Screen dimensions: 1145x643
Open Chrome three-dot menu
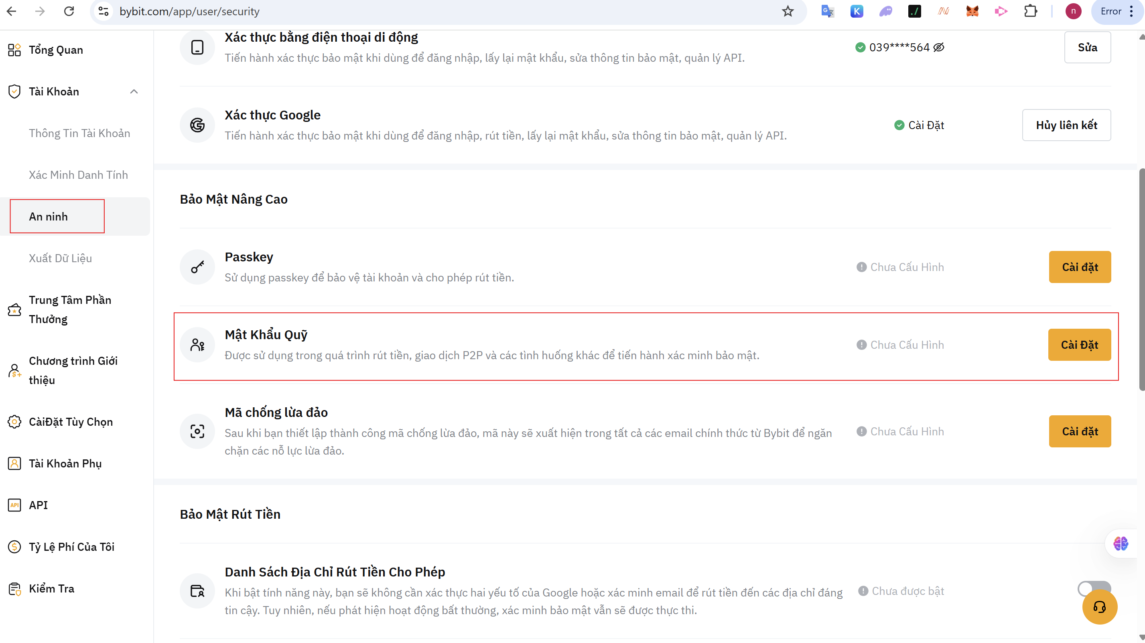[x=1131, y=12]
